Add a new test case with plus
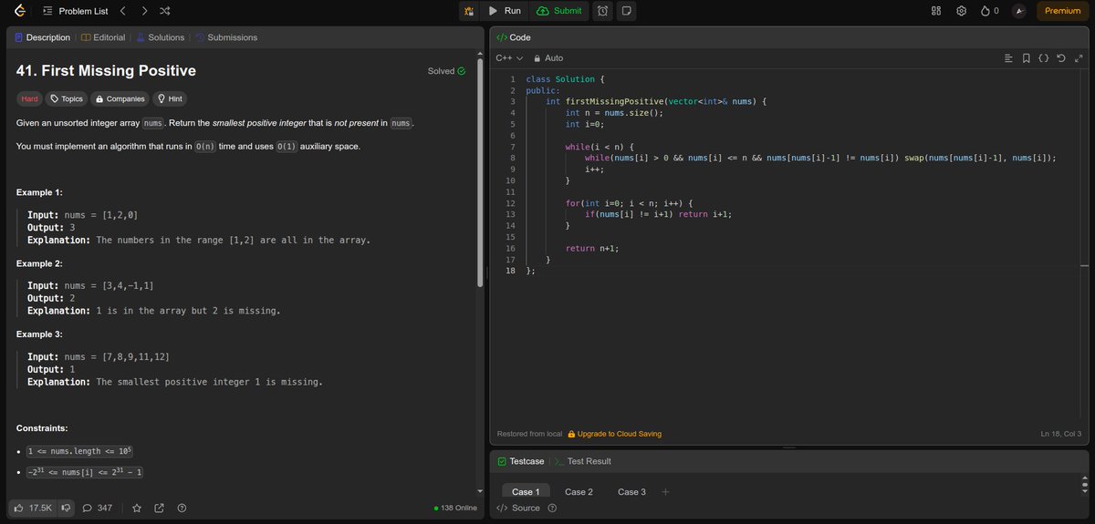1095x524 pixels. 665,492
